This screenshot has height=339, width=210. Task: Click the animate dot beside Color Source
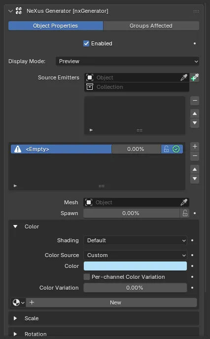pos(192,255)
